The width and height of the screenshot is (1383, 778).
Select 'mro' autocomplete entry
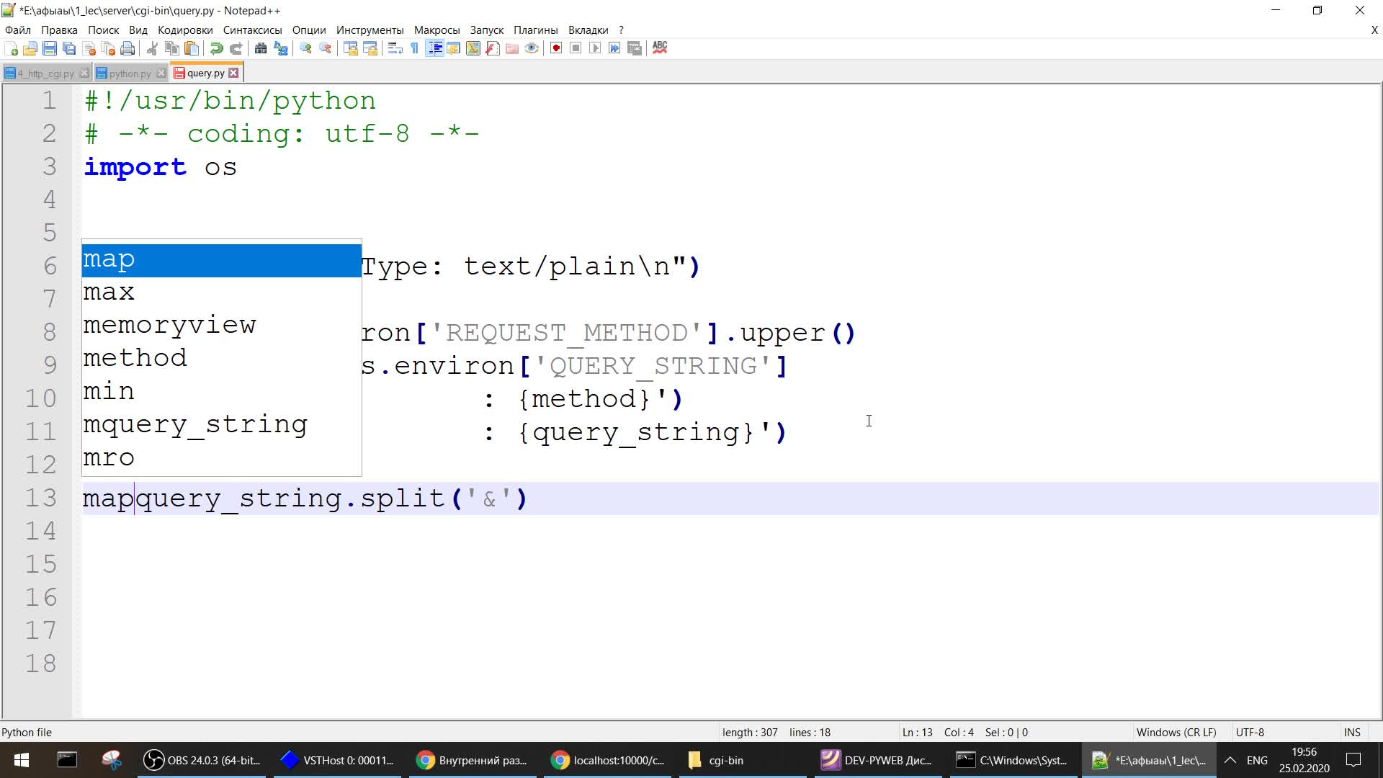pos(221,459)
